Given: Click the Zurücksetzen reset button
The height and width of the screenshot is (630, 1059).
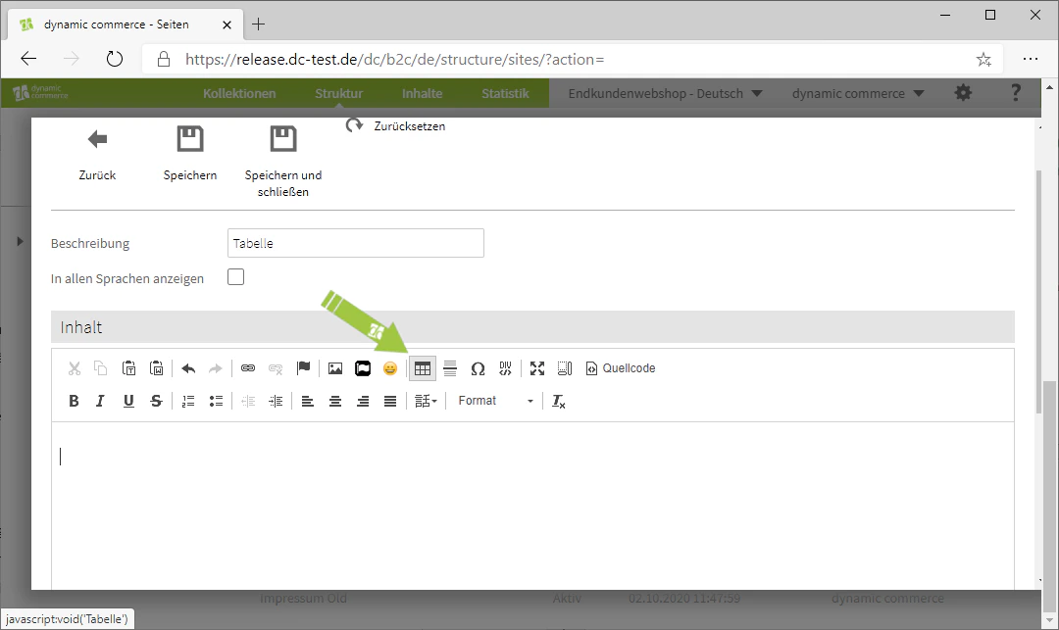Looking at the screenshot, I should click(x=396, y=125).
